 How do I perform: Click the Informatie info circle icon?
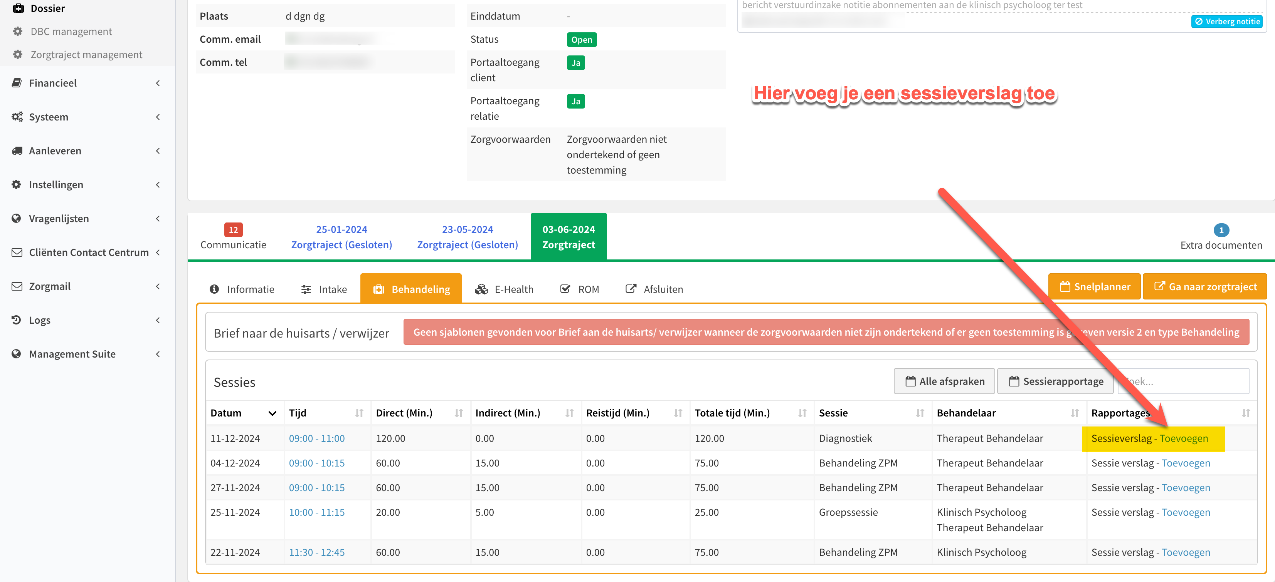point(214,289)
